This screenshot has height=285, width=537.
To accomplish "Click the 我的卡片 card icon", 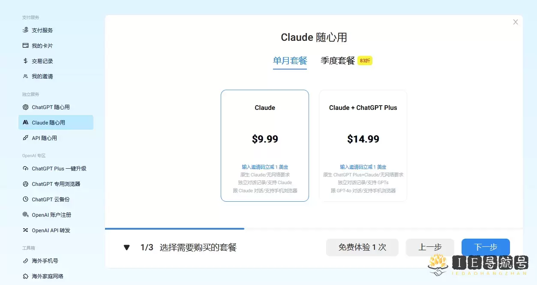I will (x=26, y=45).
